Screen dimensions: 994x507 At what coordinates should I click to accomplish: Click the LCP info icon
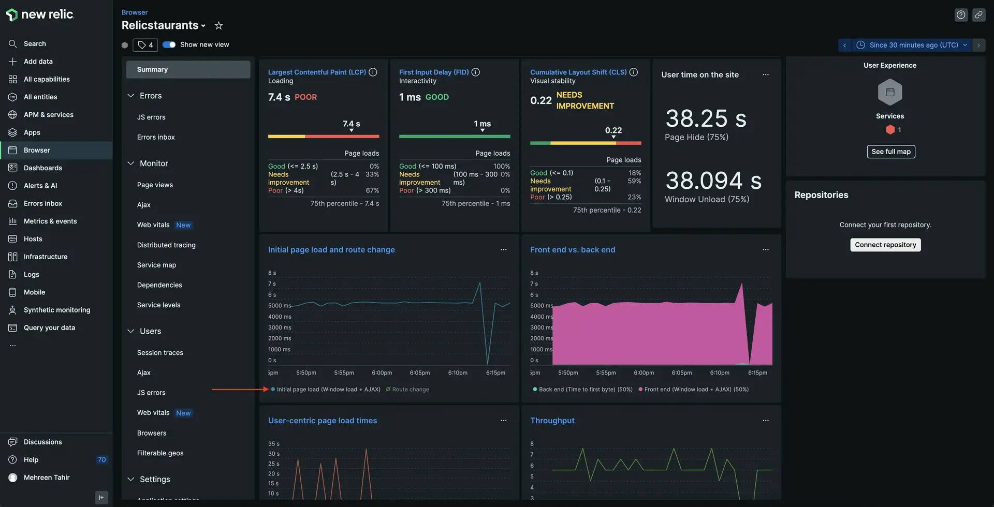373,72
